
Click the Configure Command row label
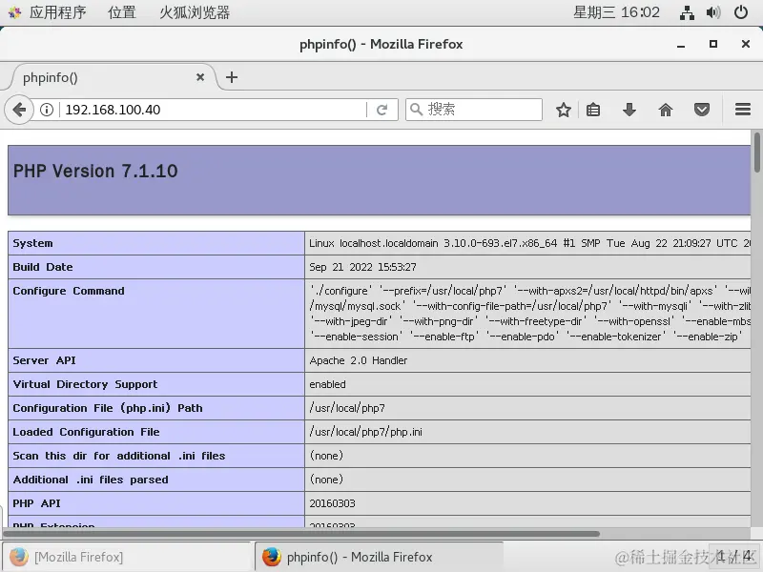coord(69,291)
